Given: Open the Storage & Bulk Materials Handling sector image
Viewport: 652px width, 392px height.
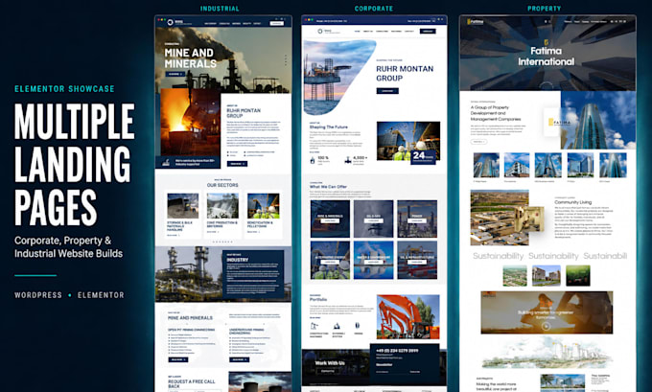Looking at the screenshot, I should click(183, 206).
